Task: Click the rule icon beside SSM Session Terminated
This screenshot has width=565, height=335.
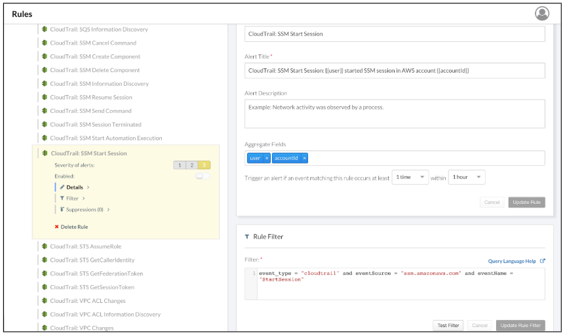Action: (45, 125)
